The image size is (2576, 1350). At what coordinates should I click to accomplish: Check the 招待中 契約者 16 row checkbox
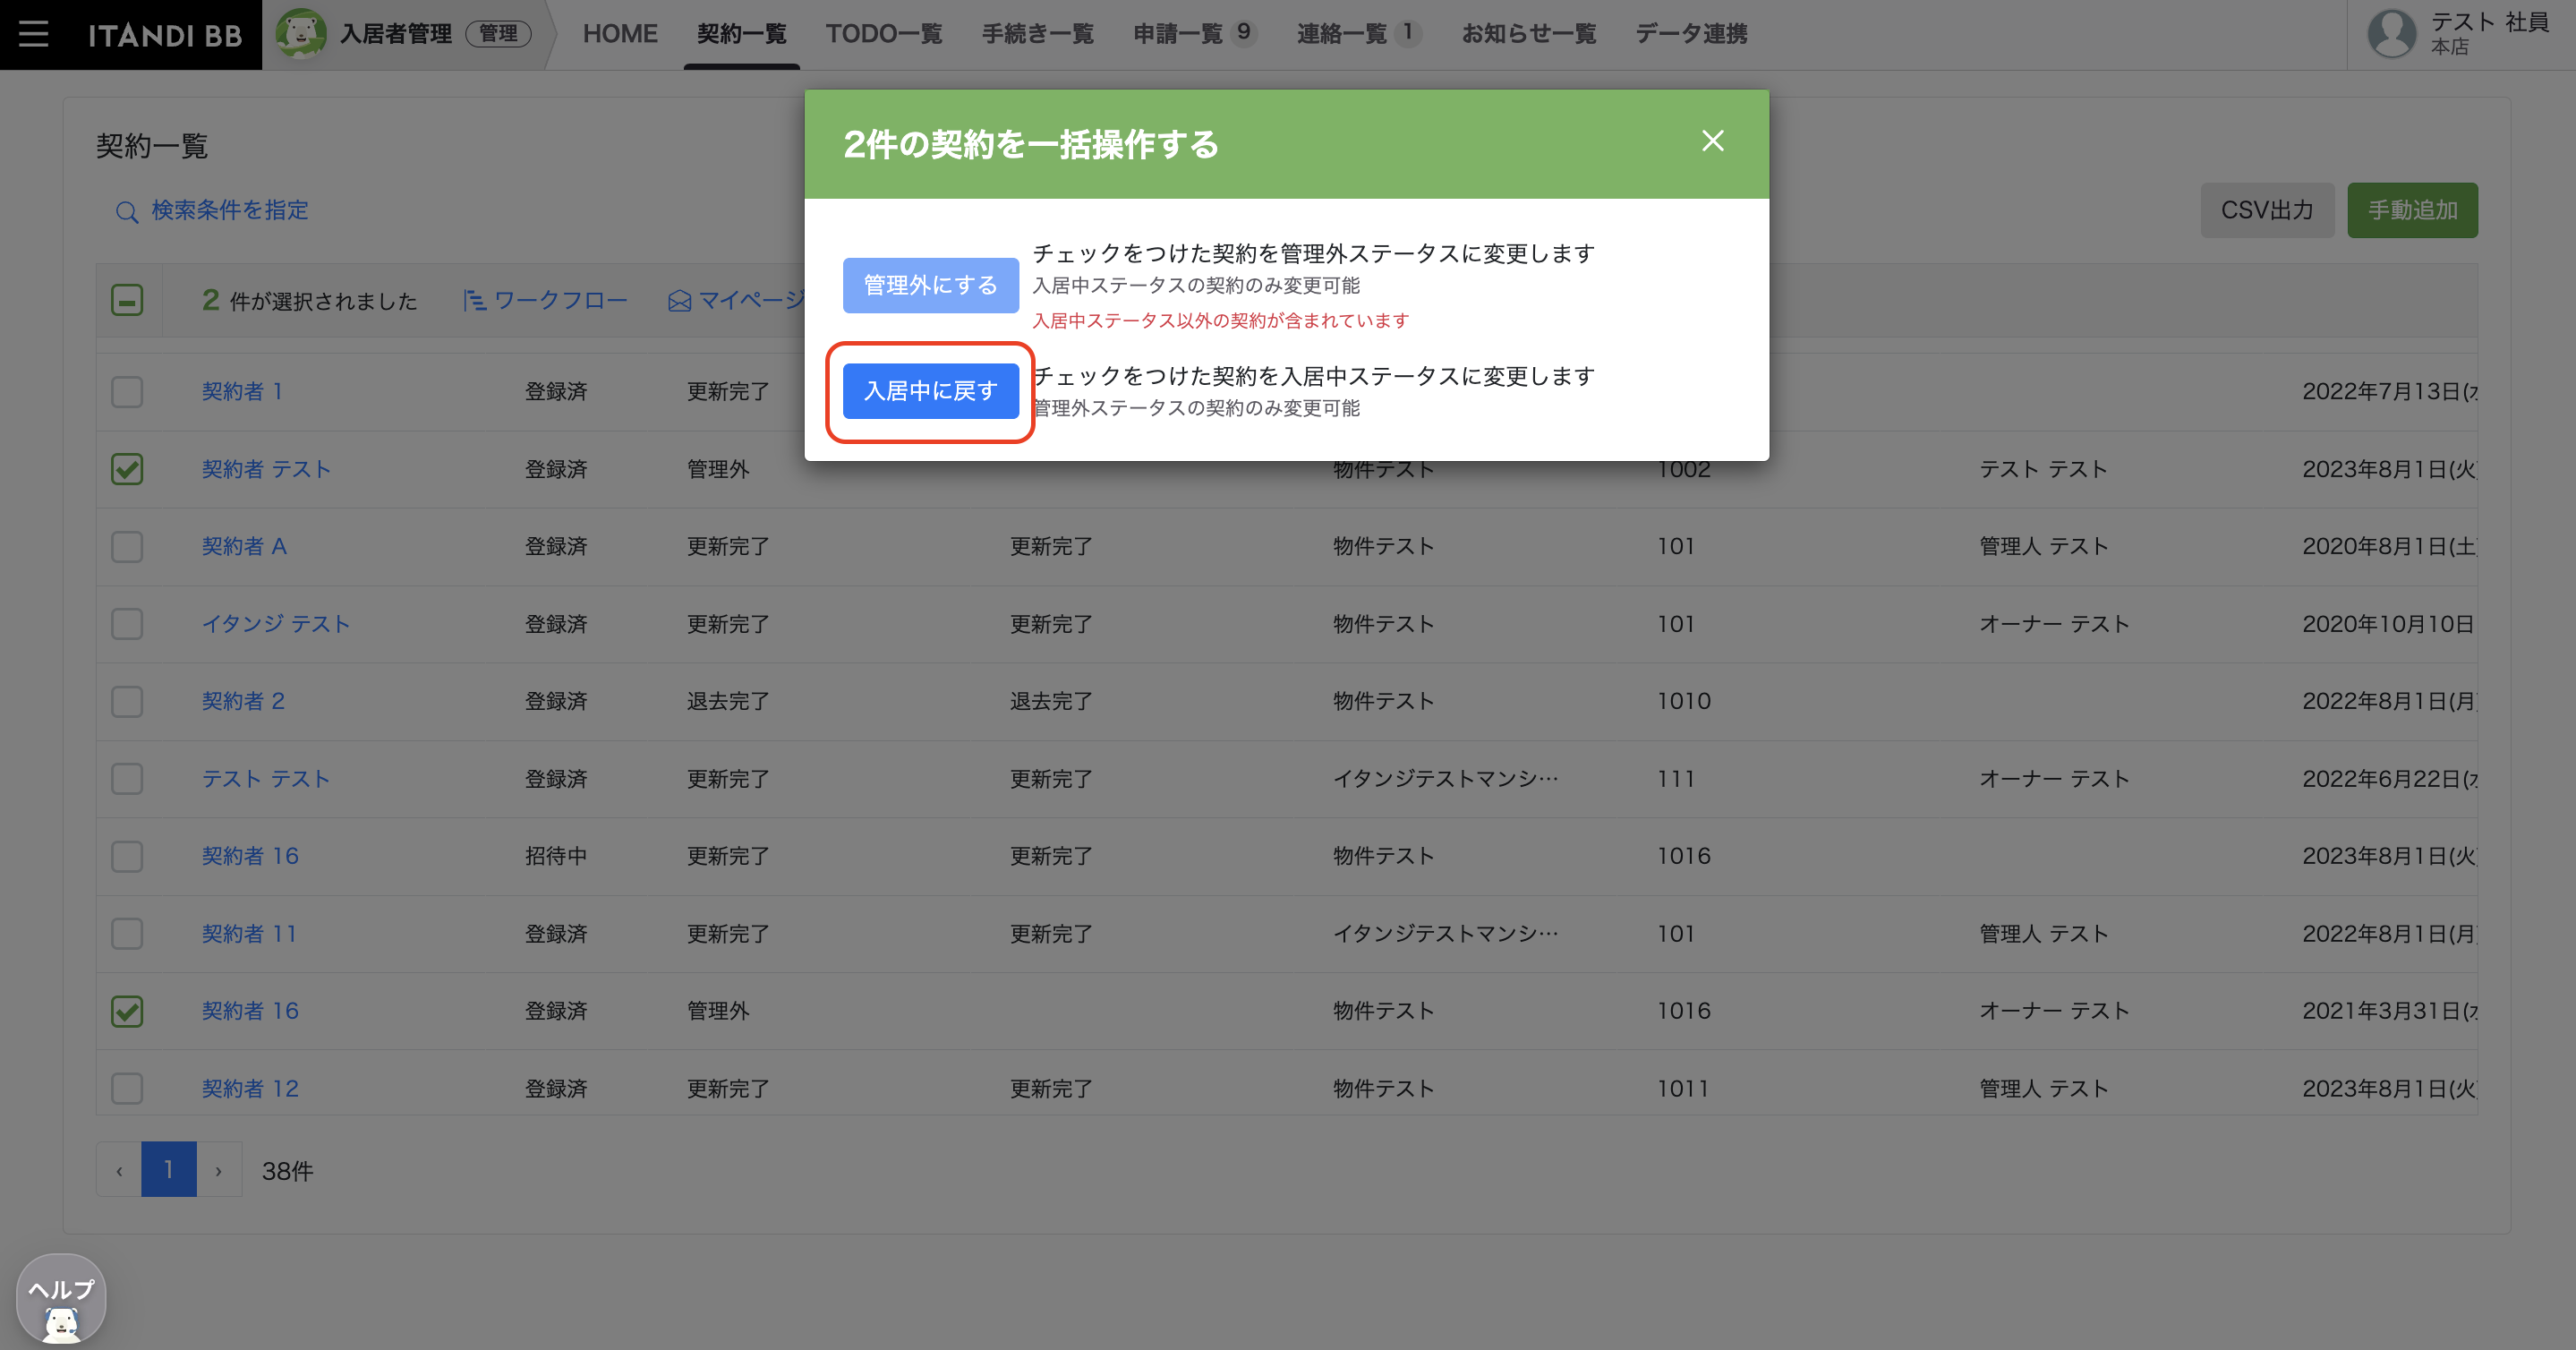127,856
